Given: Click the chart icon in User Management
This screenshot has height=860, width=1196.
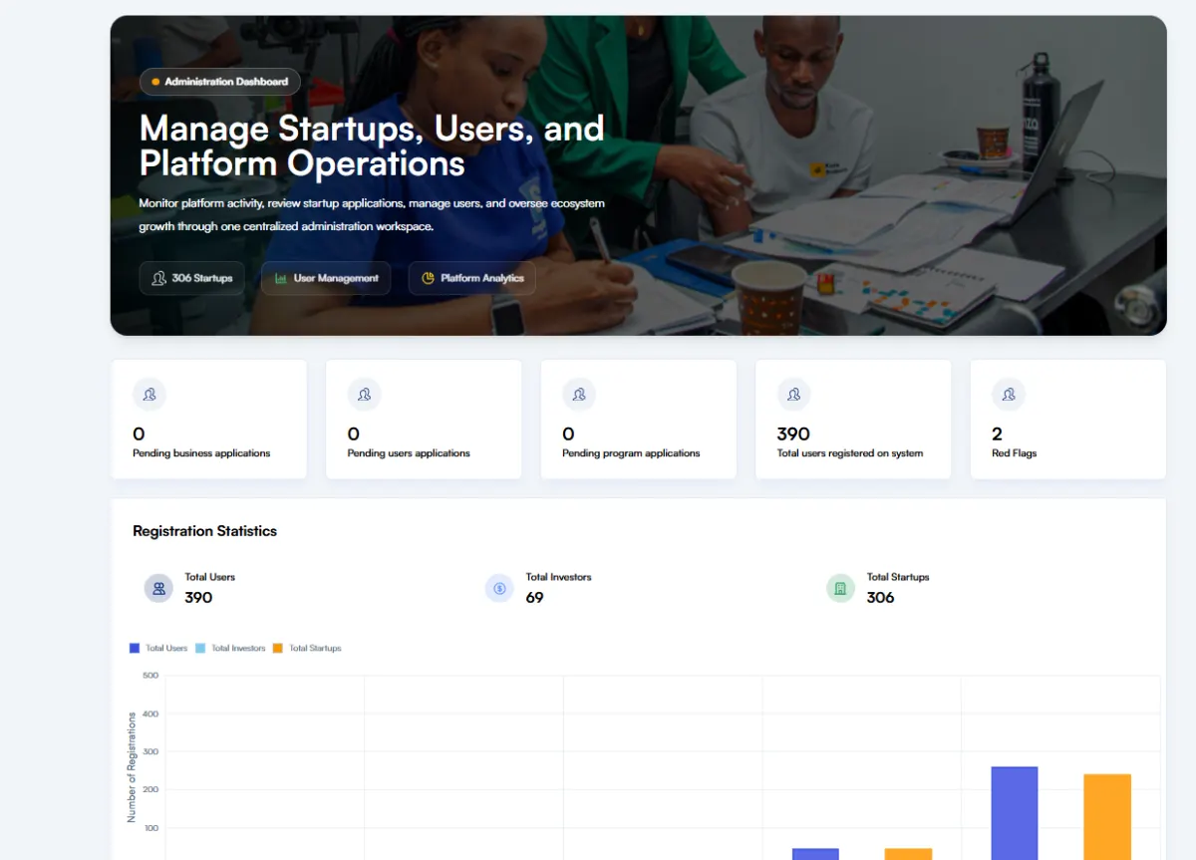Looking at the screenshot, I should pos(281,278).
